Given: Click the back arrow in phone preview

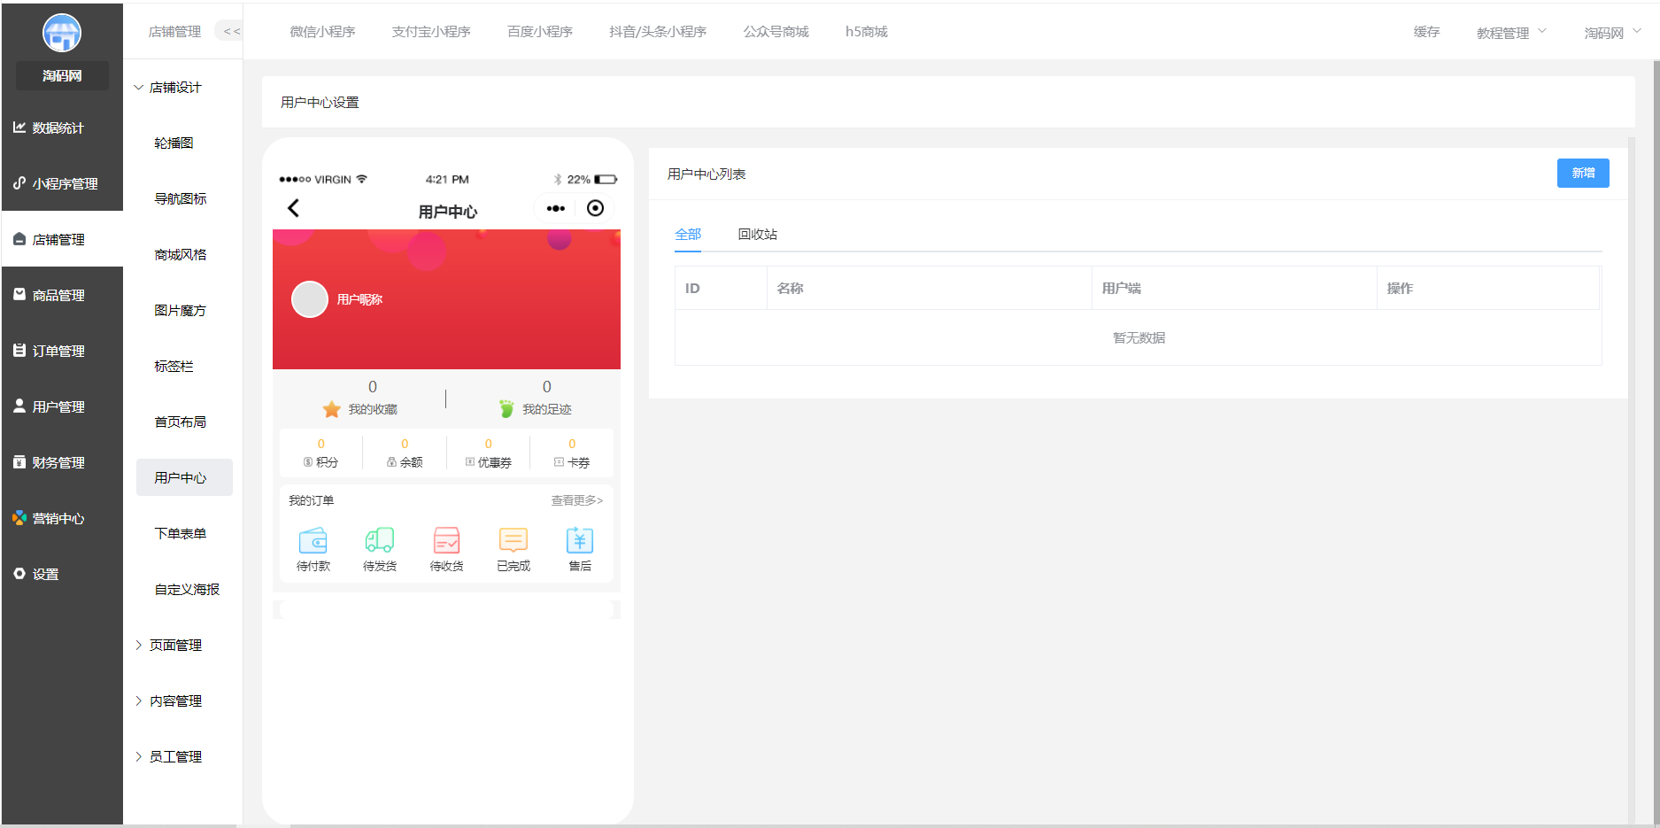Looking at the screenshot, I should pos(294,208).
